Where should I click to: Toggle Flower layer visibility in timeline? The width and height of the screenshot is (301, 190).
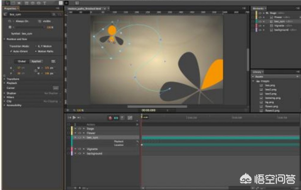(x=80, y=133)
